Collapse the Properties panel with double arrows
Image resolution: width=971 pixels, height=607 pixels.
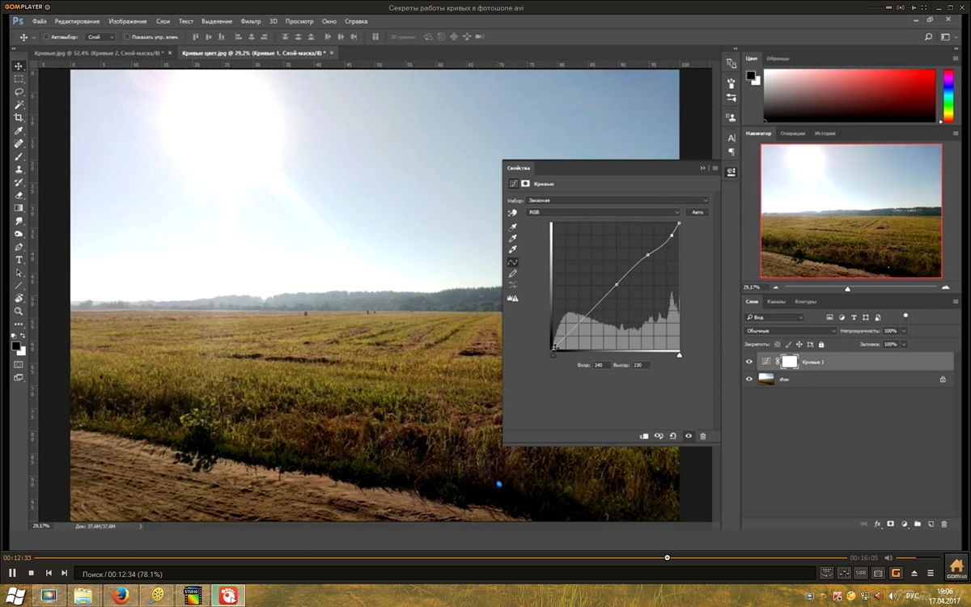point(703,168)
